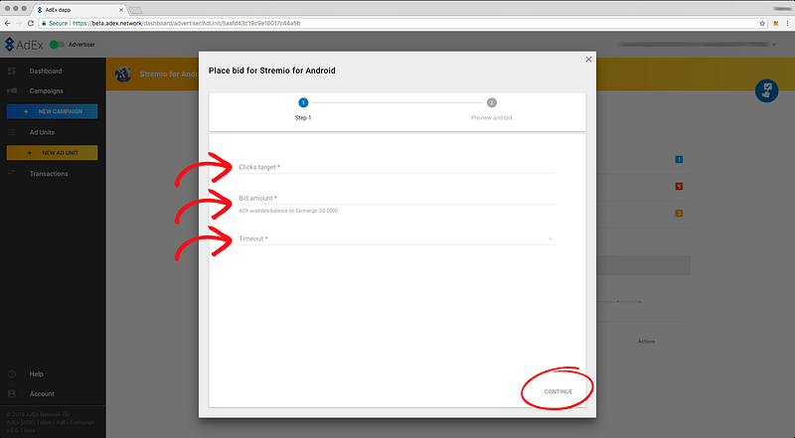Close the Place bid dialog
The image size is (795, 438).
(588, 60)
